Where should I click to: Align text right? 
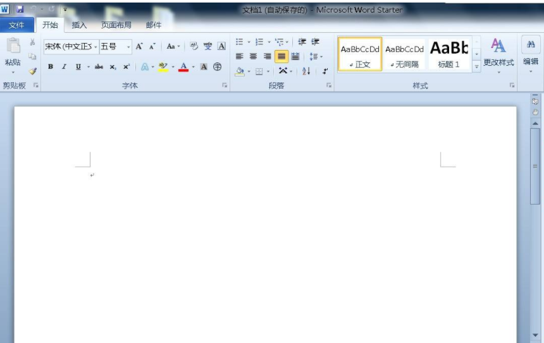click(267, 56)
